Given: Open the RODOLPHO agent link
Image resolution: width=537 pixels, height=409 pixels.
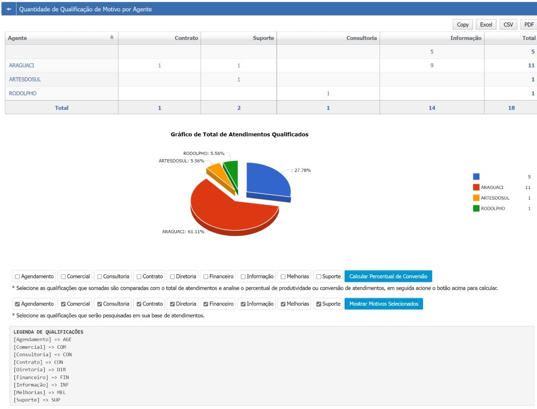Looking at the screenshot, I should (x=22, y=93).
